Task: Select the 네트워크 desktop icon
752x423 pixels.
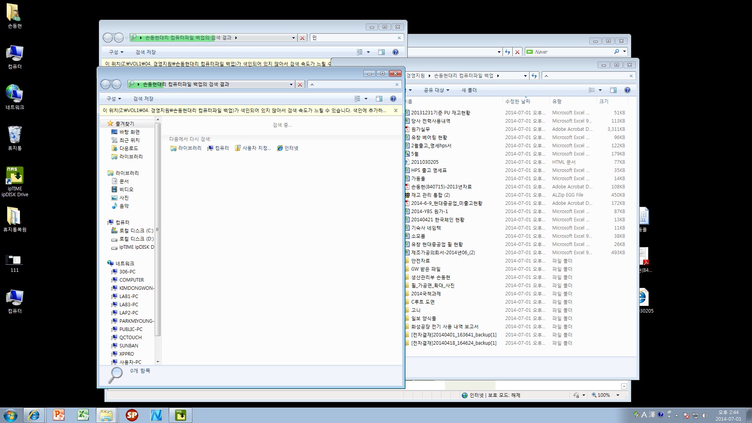Action: 14,97
